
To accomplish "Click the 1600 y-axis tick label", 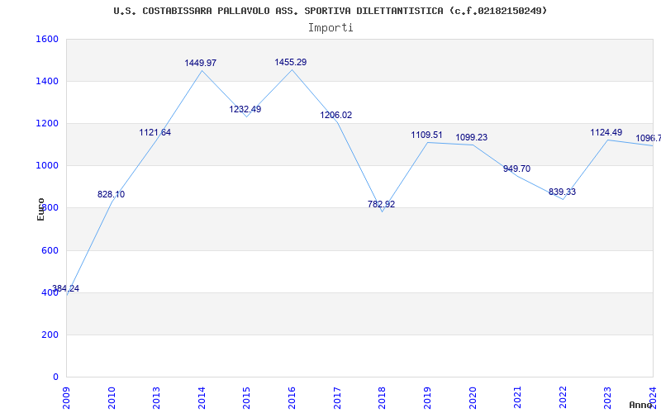I will (x=47, y=39).
